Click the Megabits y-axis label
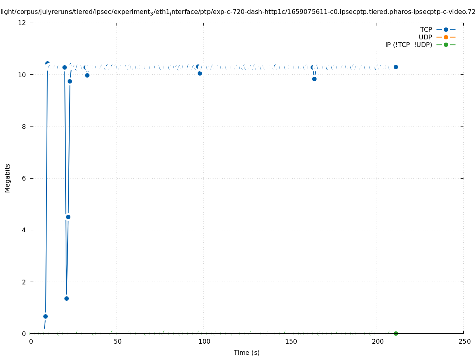476x358 pixels. (8, 178)
